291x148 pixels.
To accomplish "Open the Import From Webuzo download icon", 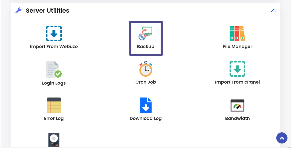I will coord(54,33).
